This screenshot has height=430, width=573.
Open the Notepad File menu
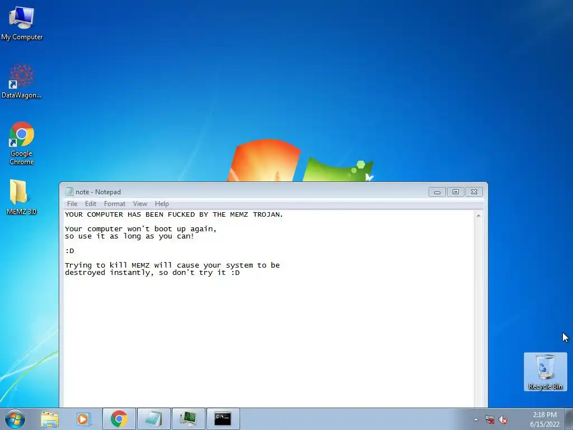[72, 204]
